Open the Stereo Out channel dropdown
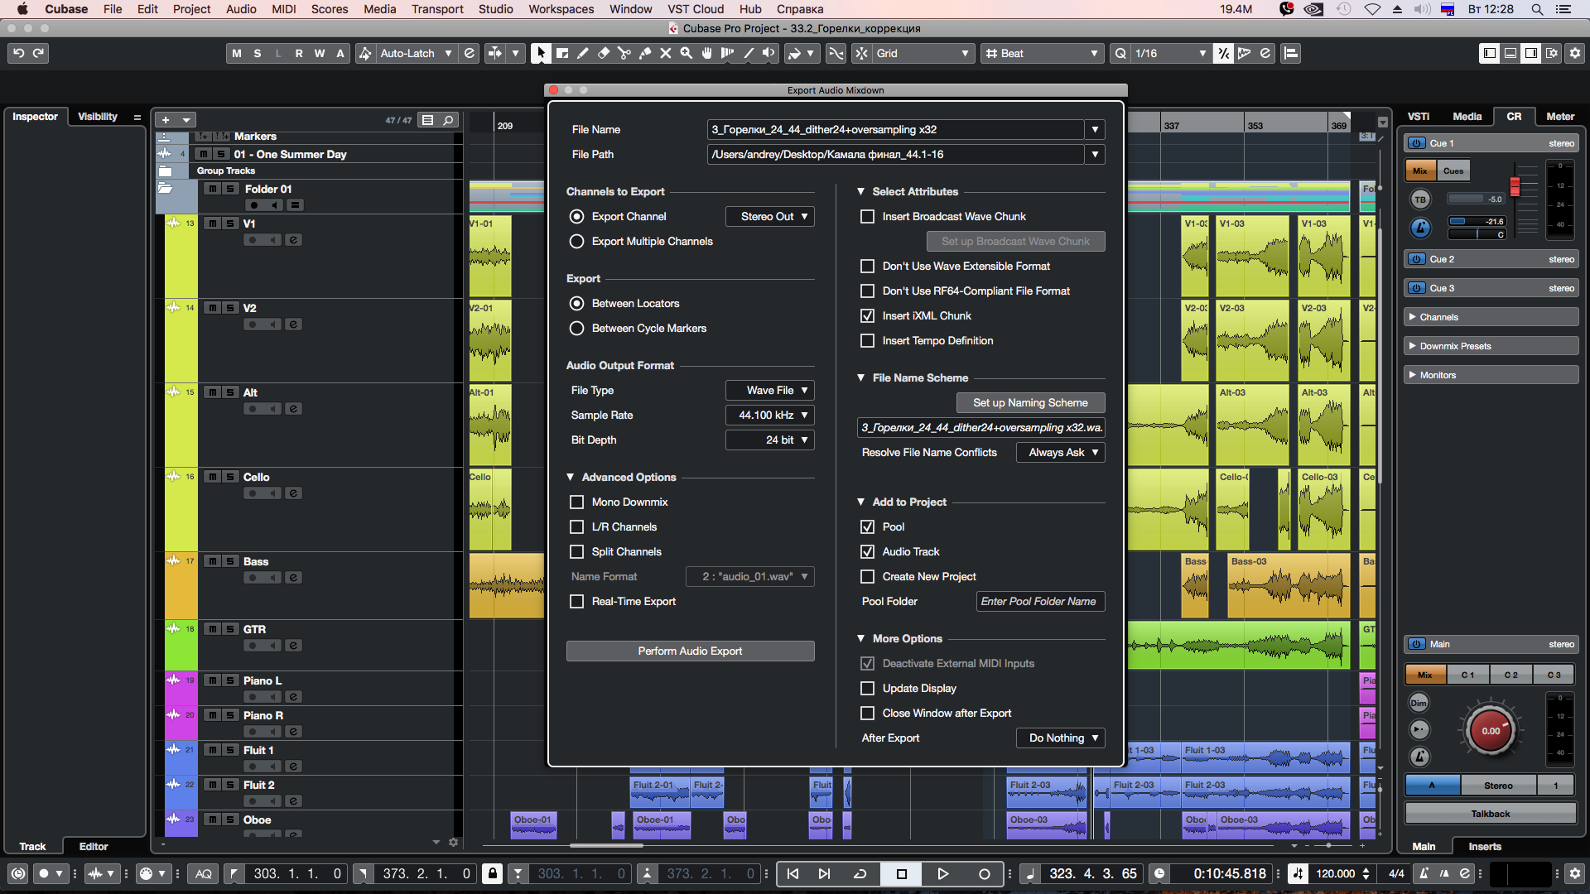1590x894 pixels. coord(770,216)
